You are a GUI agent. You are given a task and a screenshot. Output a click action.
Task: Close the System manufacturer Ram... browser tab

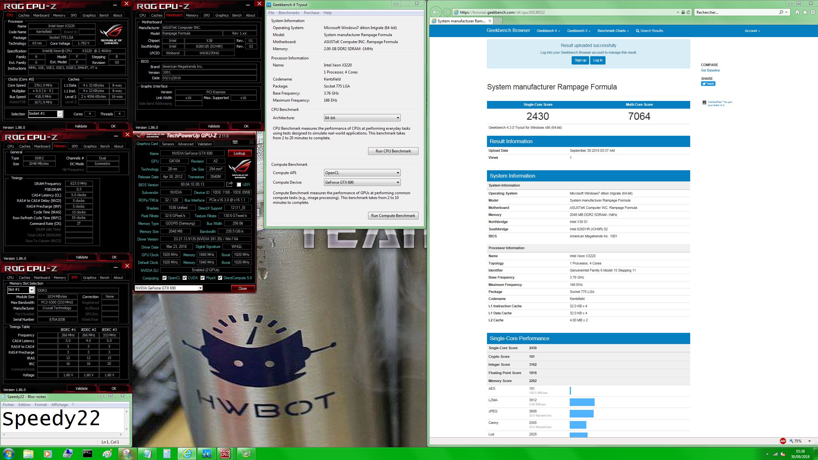pyautogui.click(x=490, y=21)
